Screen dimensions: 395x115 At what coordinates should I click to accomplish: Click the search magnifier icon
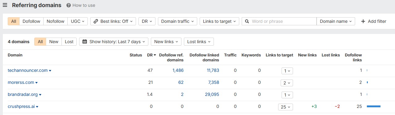tap(247, 21)
